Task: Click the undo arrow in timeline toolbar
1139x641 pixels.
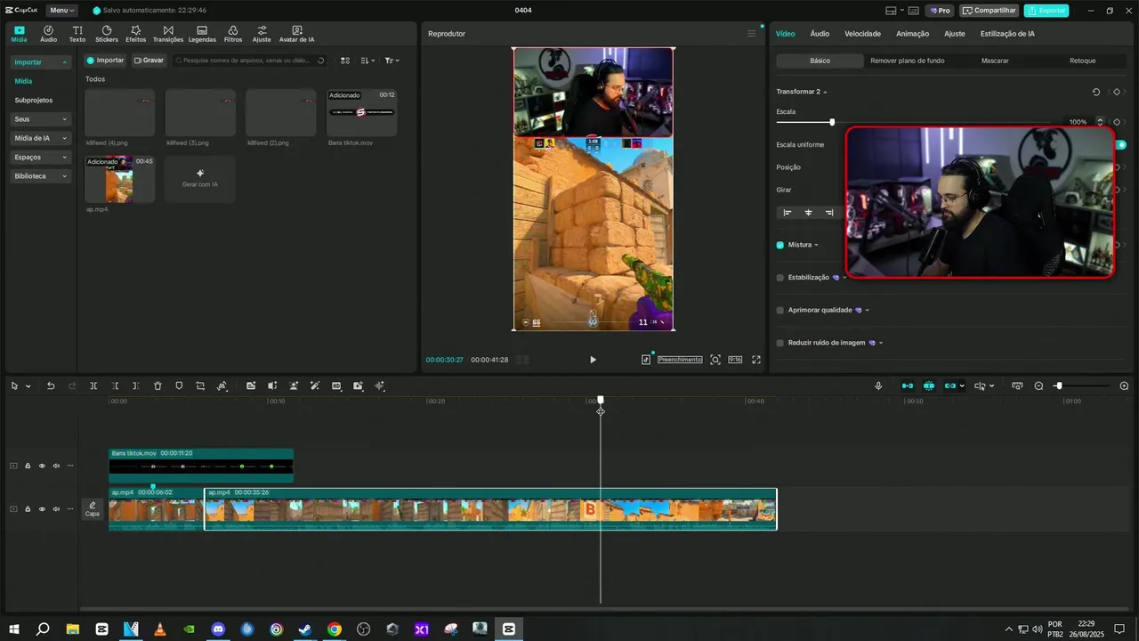Action: [51, 385]
